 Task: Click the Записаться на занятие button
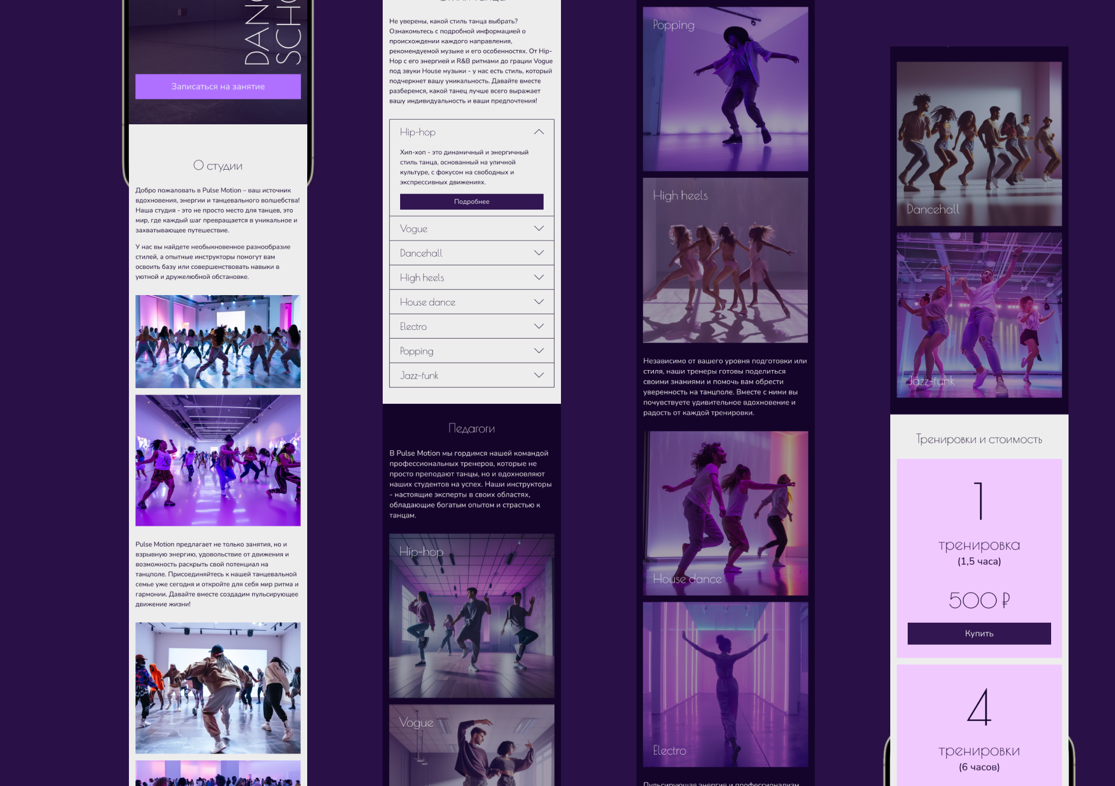(x=218, y=87)
